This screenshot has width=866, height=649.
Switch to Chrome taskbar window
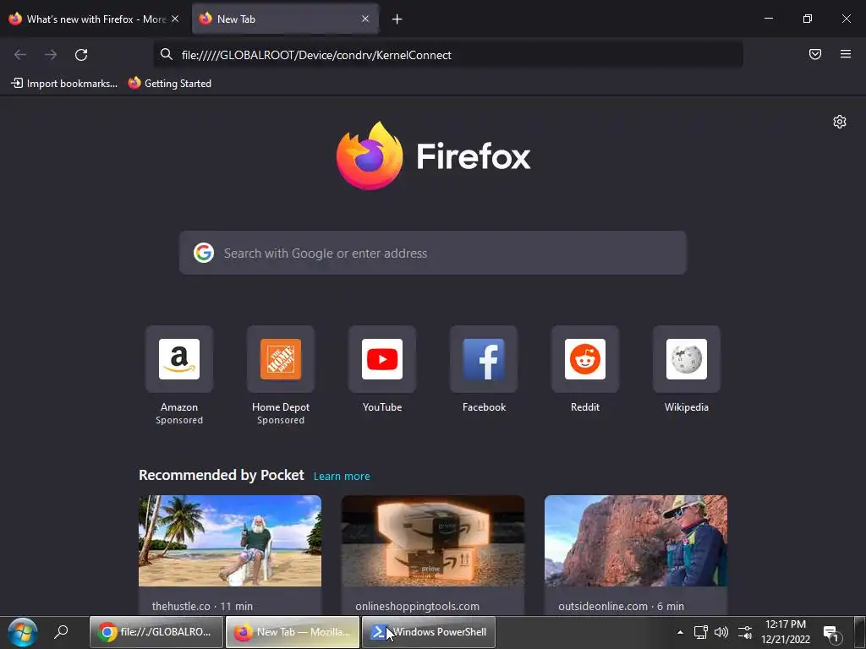click(156, 632)
